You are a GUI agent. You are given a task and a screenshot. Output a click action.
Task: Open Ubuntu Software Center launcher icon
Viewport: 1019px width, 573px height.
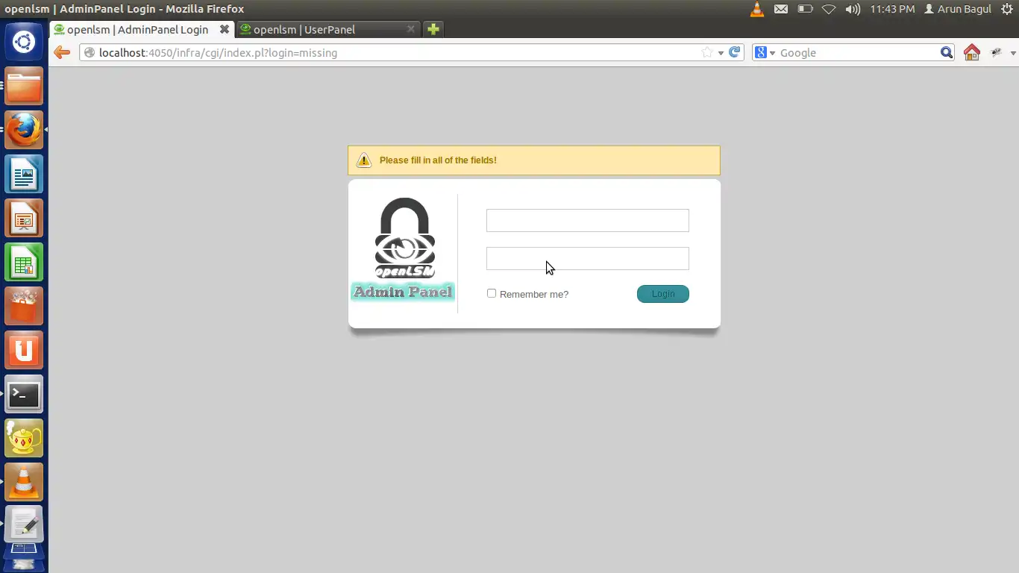pyautogui.click(x=24, y=306)
